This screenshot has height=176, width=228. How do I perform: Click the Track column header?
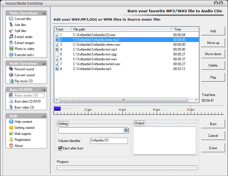(63, 29)
